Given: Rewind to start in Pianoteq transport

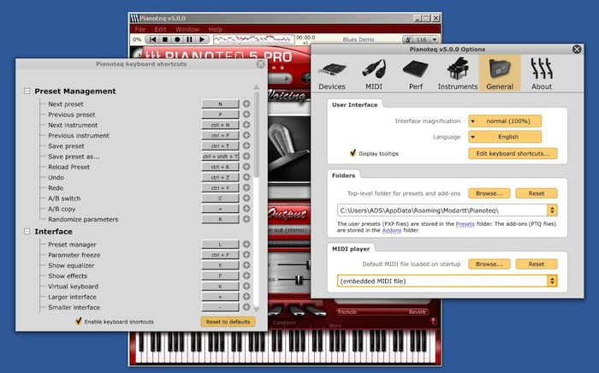Looking at the screenshot, I should click(x=152, y=39).
